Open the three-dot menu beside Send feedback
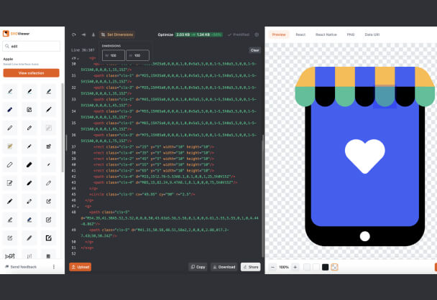437x300 pixels. click(54, 267)
